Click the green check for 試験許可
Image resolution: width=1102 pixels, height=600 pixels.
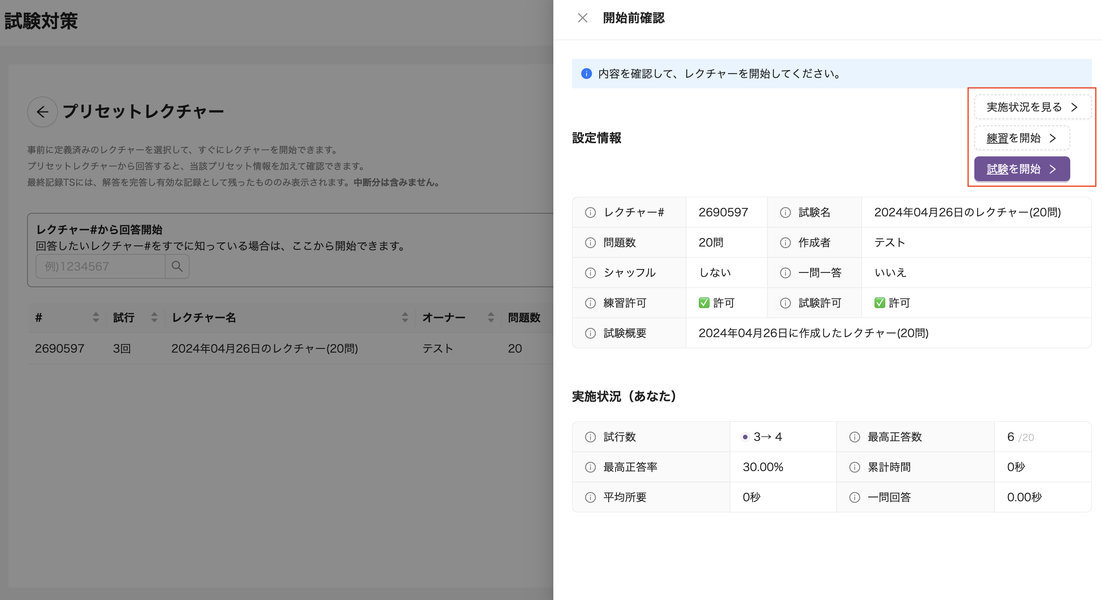point(880,303)
